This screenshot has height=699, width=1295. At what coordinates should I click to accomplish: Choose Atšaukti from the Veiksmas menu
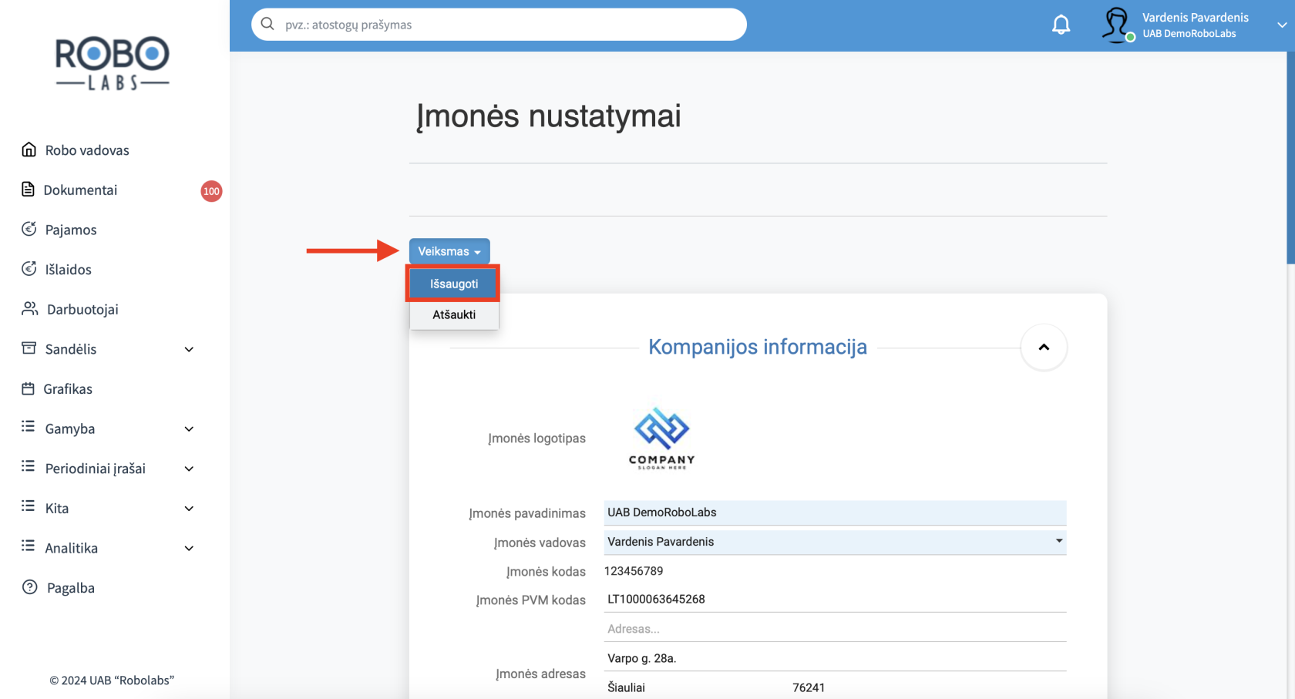point(454,314)
